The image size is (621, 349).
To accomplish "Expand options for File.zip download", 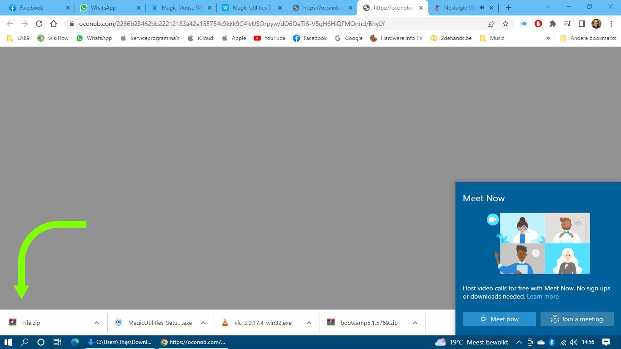I will tap(97, 323).
